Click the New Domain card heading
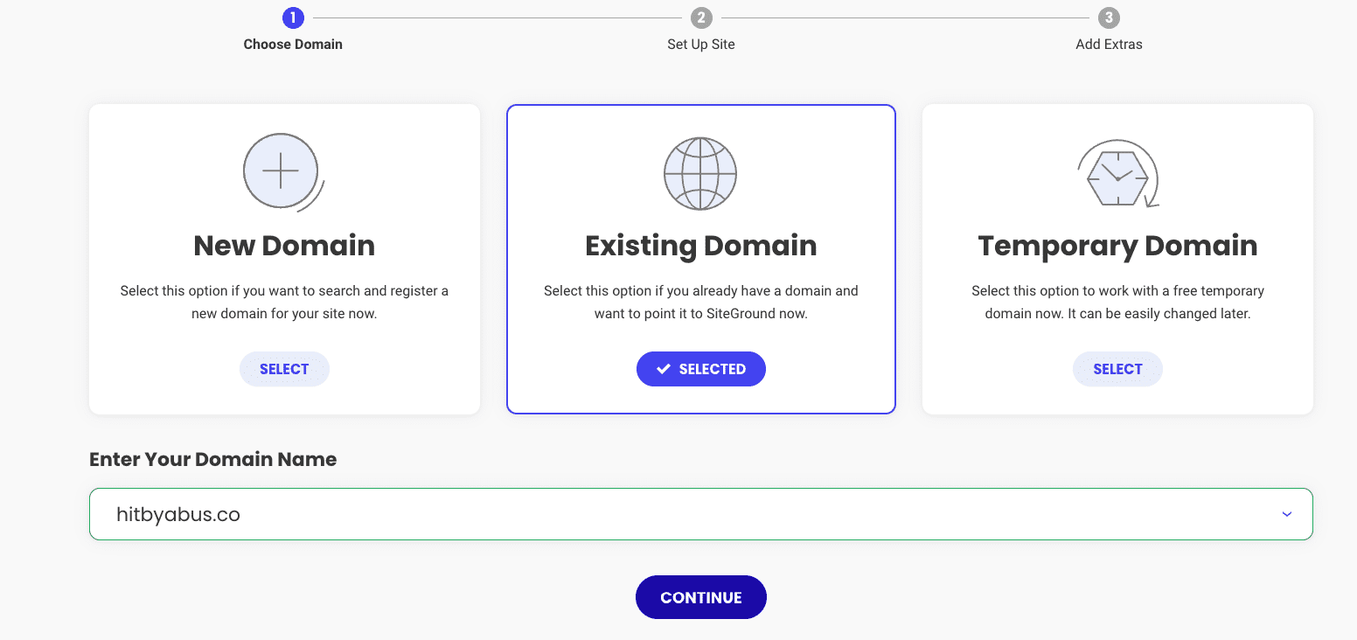The height and width of the screenshot is (640, 1357). coord(284,246)
